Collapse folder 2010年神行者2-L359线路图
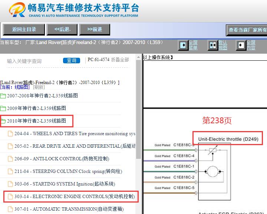267x214 pixels. coord(36,121)
